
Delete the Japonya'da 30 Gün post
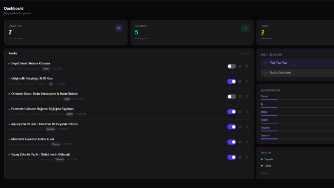[246, 127]
